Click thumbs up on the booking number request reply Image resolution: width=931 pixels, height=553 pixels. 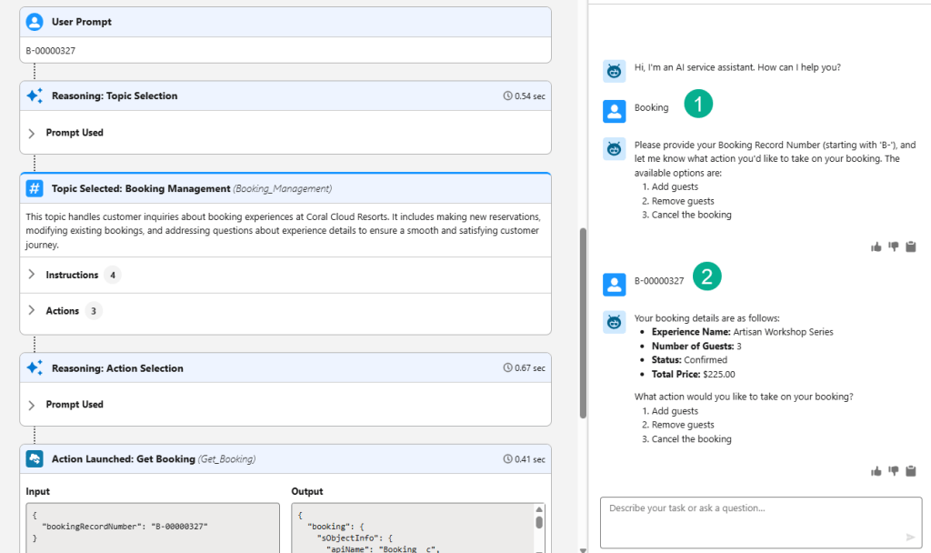[876, 246]
